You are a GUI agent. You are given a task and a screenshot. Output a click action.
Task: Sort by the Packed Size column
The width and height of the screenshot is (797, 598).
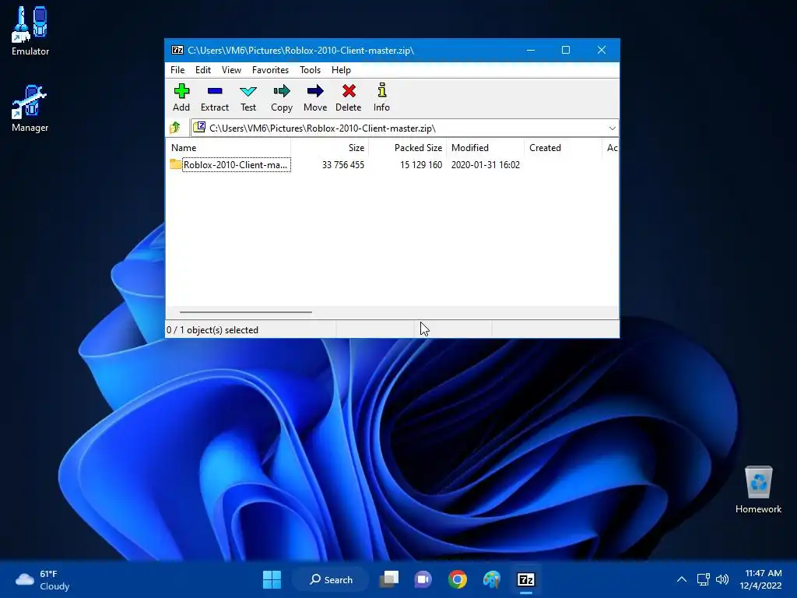point(407,147)
